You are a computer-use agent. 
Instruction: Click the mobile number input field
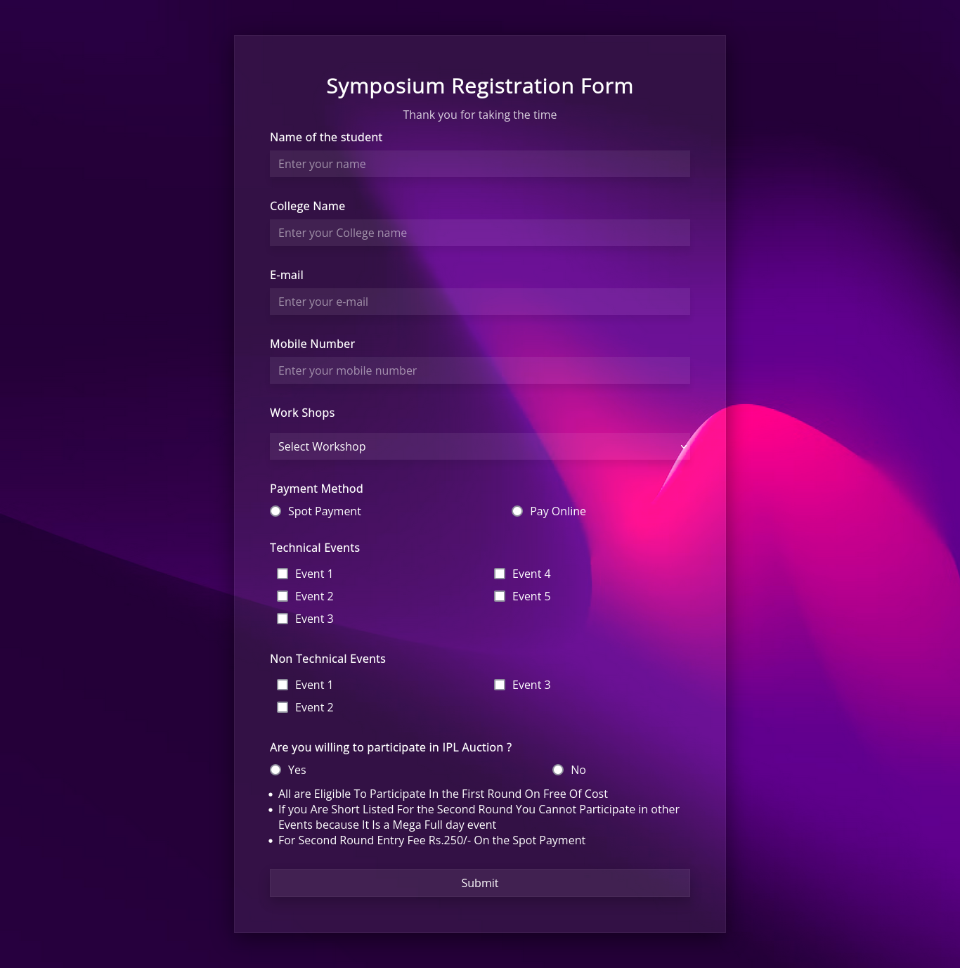[479, 370]
